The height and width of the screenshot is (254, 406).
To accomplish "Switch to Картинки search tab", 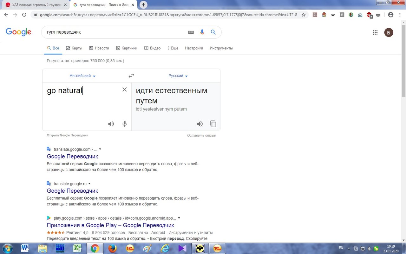I will click(127, 48).
